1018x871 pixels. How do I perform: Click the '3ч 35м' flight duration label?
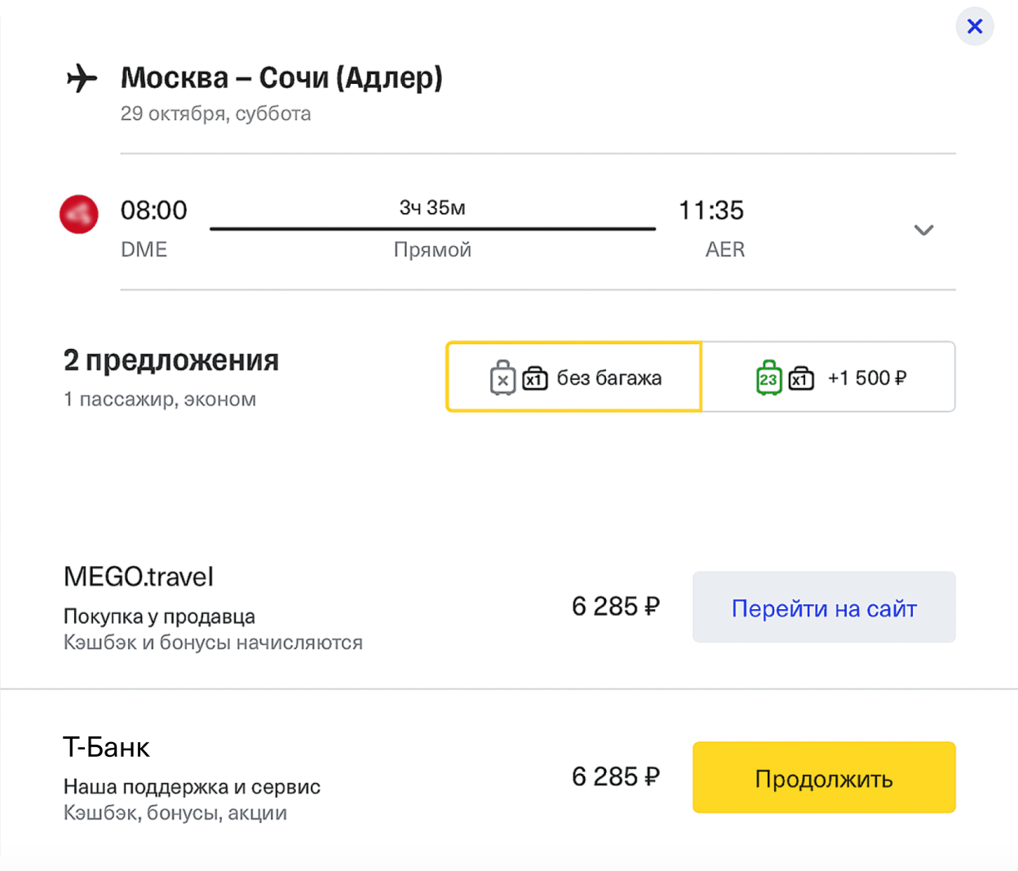[432, 208]
